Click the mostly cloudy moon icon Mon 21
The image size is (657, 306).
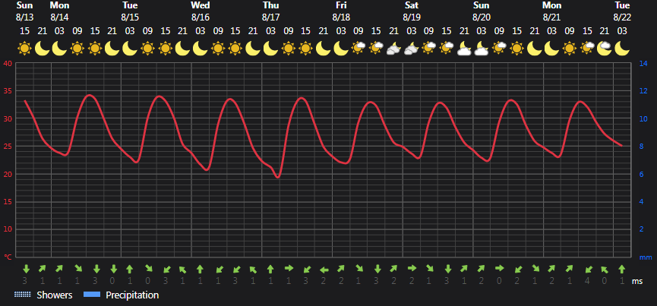click(604, 49)
